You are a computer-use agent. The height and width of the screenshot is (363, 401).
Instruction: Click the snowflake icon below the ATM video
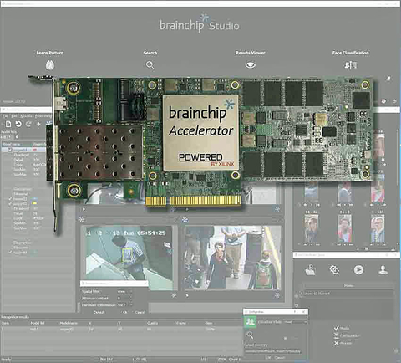[174, 295]
